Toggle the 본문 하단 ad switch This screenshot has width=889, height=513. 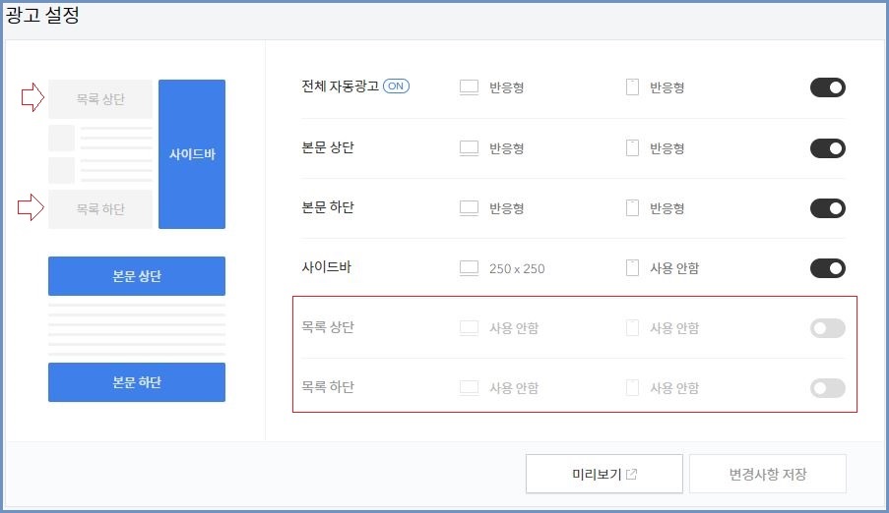827,208
